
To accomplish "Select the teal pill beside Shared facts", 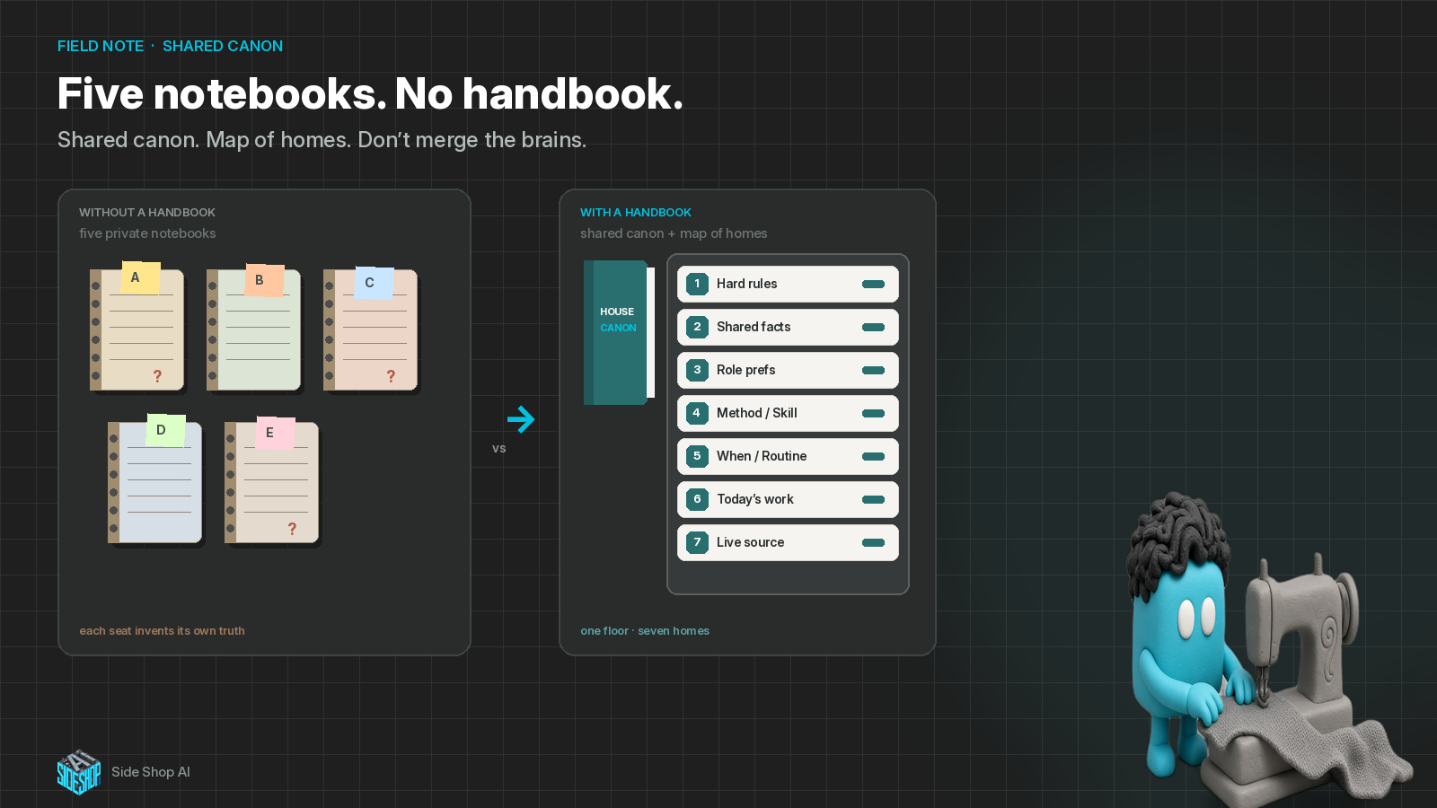I will point(873,328).
